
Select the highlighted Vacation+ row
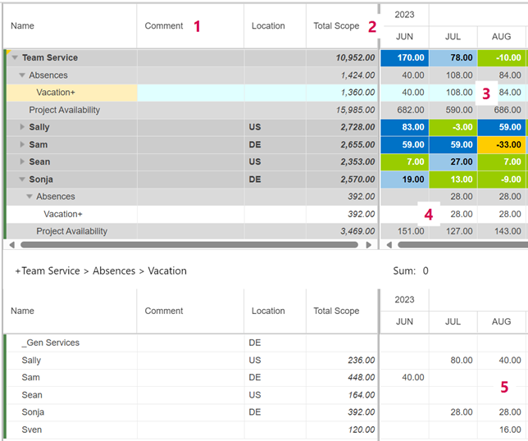[56, 93]
